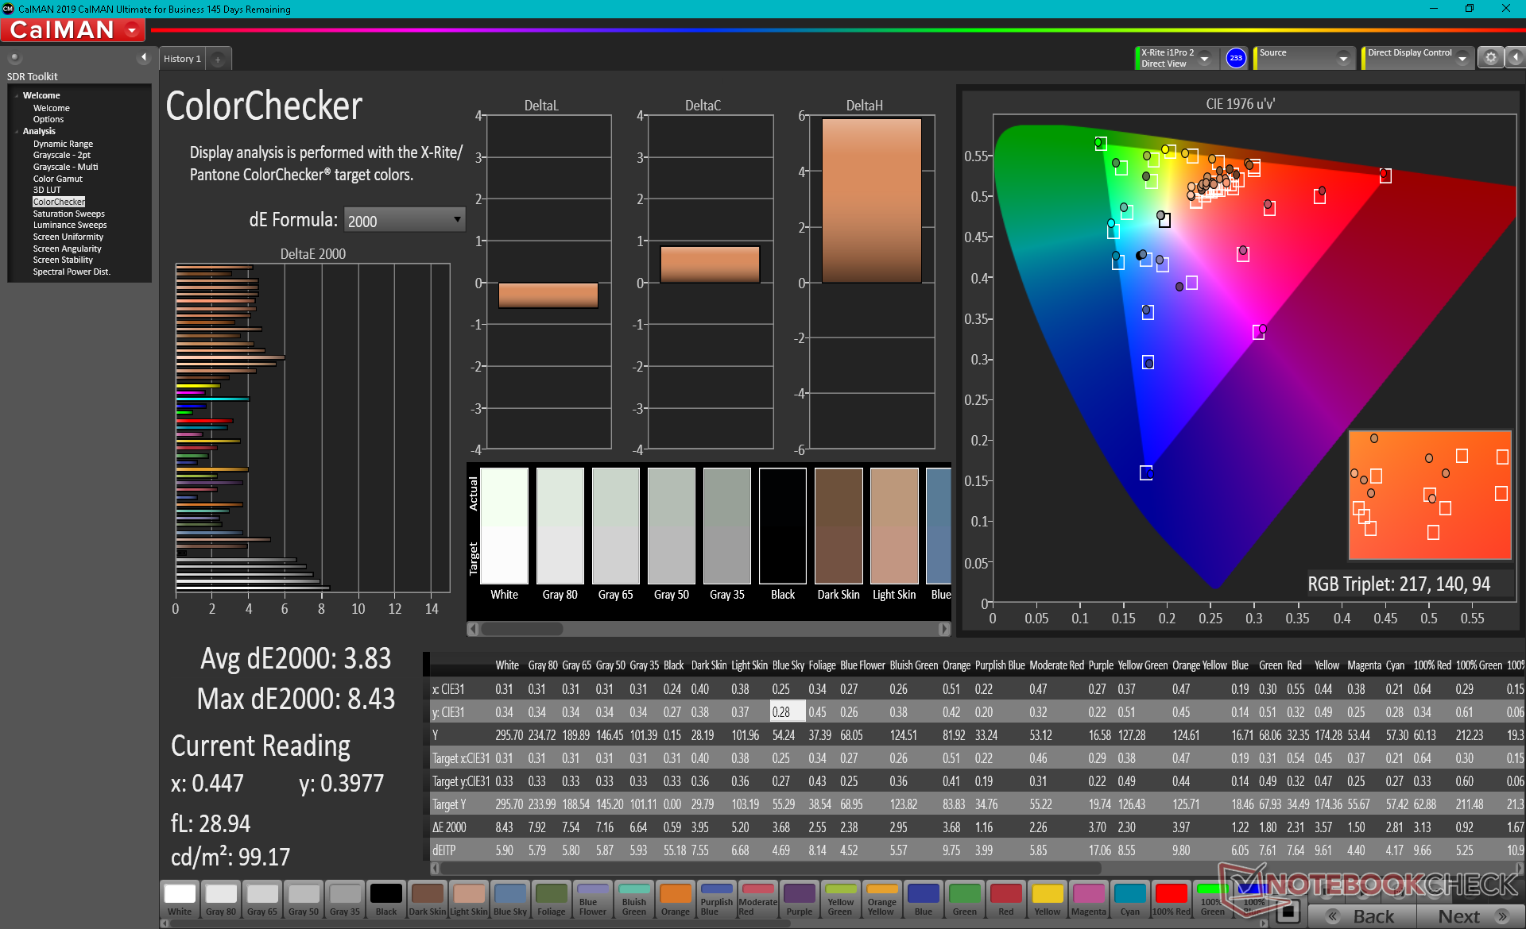Open the Direct Display Control dropdown
This screenshot has width=1526, height=929.
1461,58
